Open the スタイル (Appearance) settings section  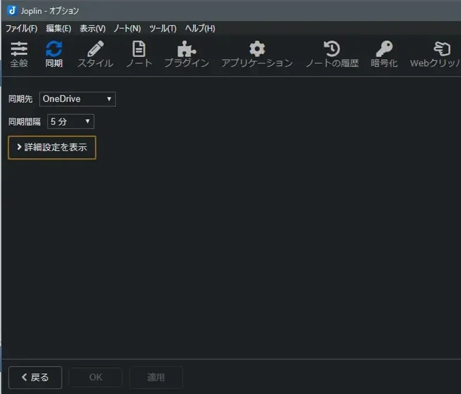(95, 54)
